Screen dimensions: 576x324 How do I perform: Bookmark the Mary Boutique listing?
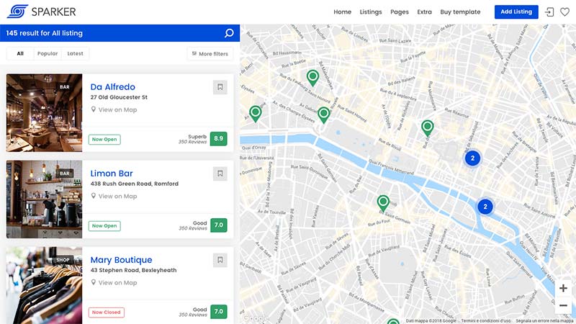coord(220,260)
